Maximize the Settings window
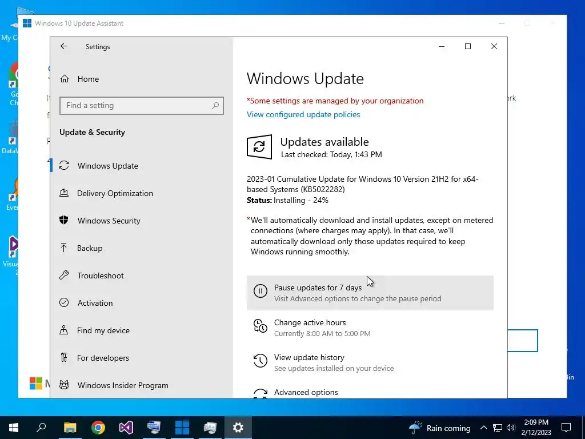This screenshot has height=439, width=585. point(468,46)
